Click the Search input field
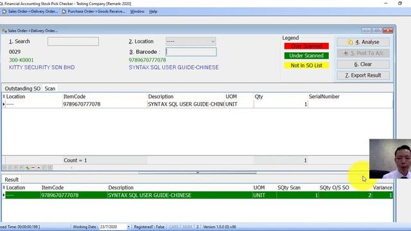The height and width of the screenshot is (231, 411). (73, 41)
